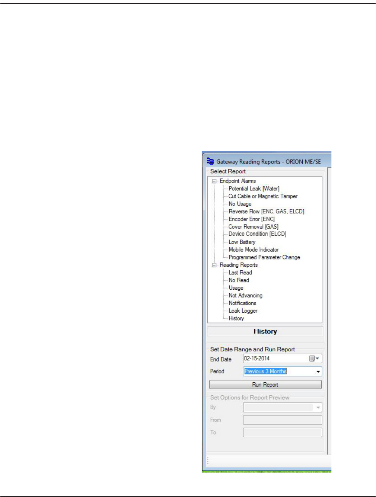Select the Leak Logger report

pyautogui.click(x=243, y=311)
